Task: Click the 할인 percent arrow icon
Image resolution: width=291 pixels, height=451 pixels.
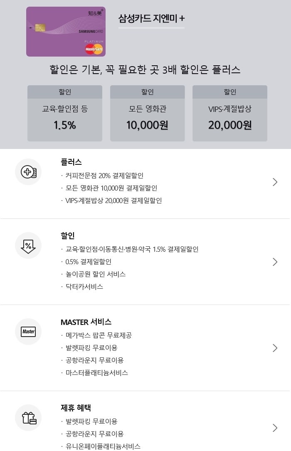Action: tap(28, 245)
